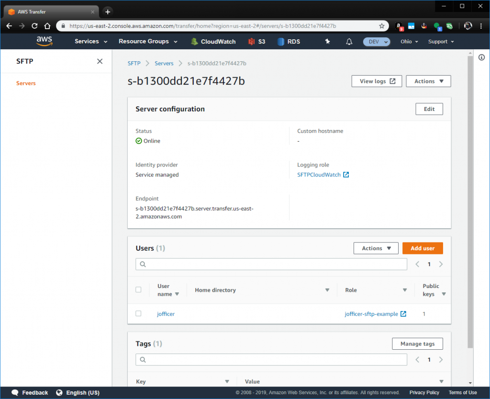The height and width of the screenshot is (399, 490).
Task: Click the Servers breadcrumb link
Action: 164,63
